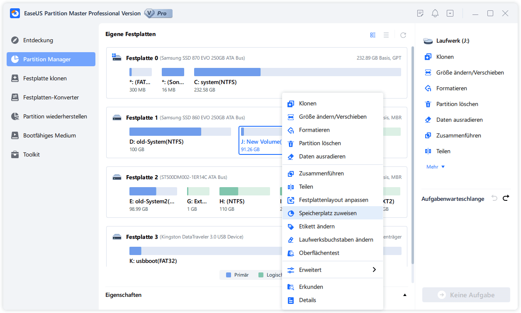The height and width of the screenshot is (313, 521).
Task: Click the C: system usage bar
Action: coord(297,72)
